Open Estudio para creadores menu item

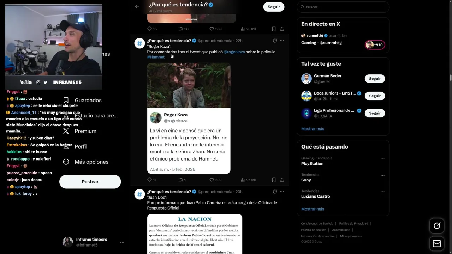(90, 115)
